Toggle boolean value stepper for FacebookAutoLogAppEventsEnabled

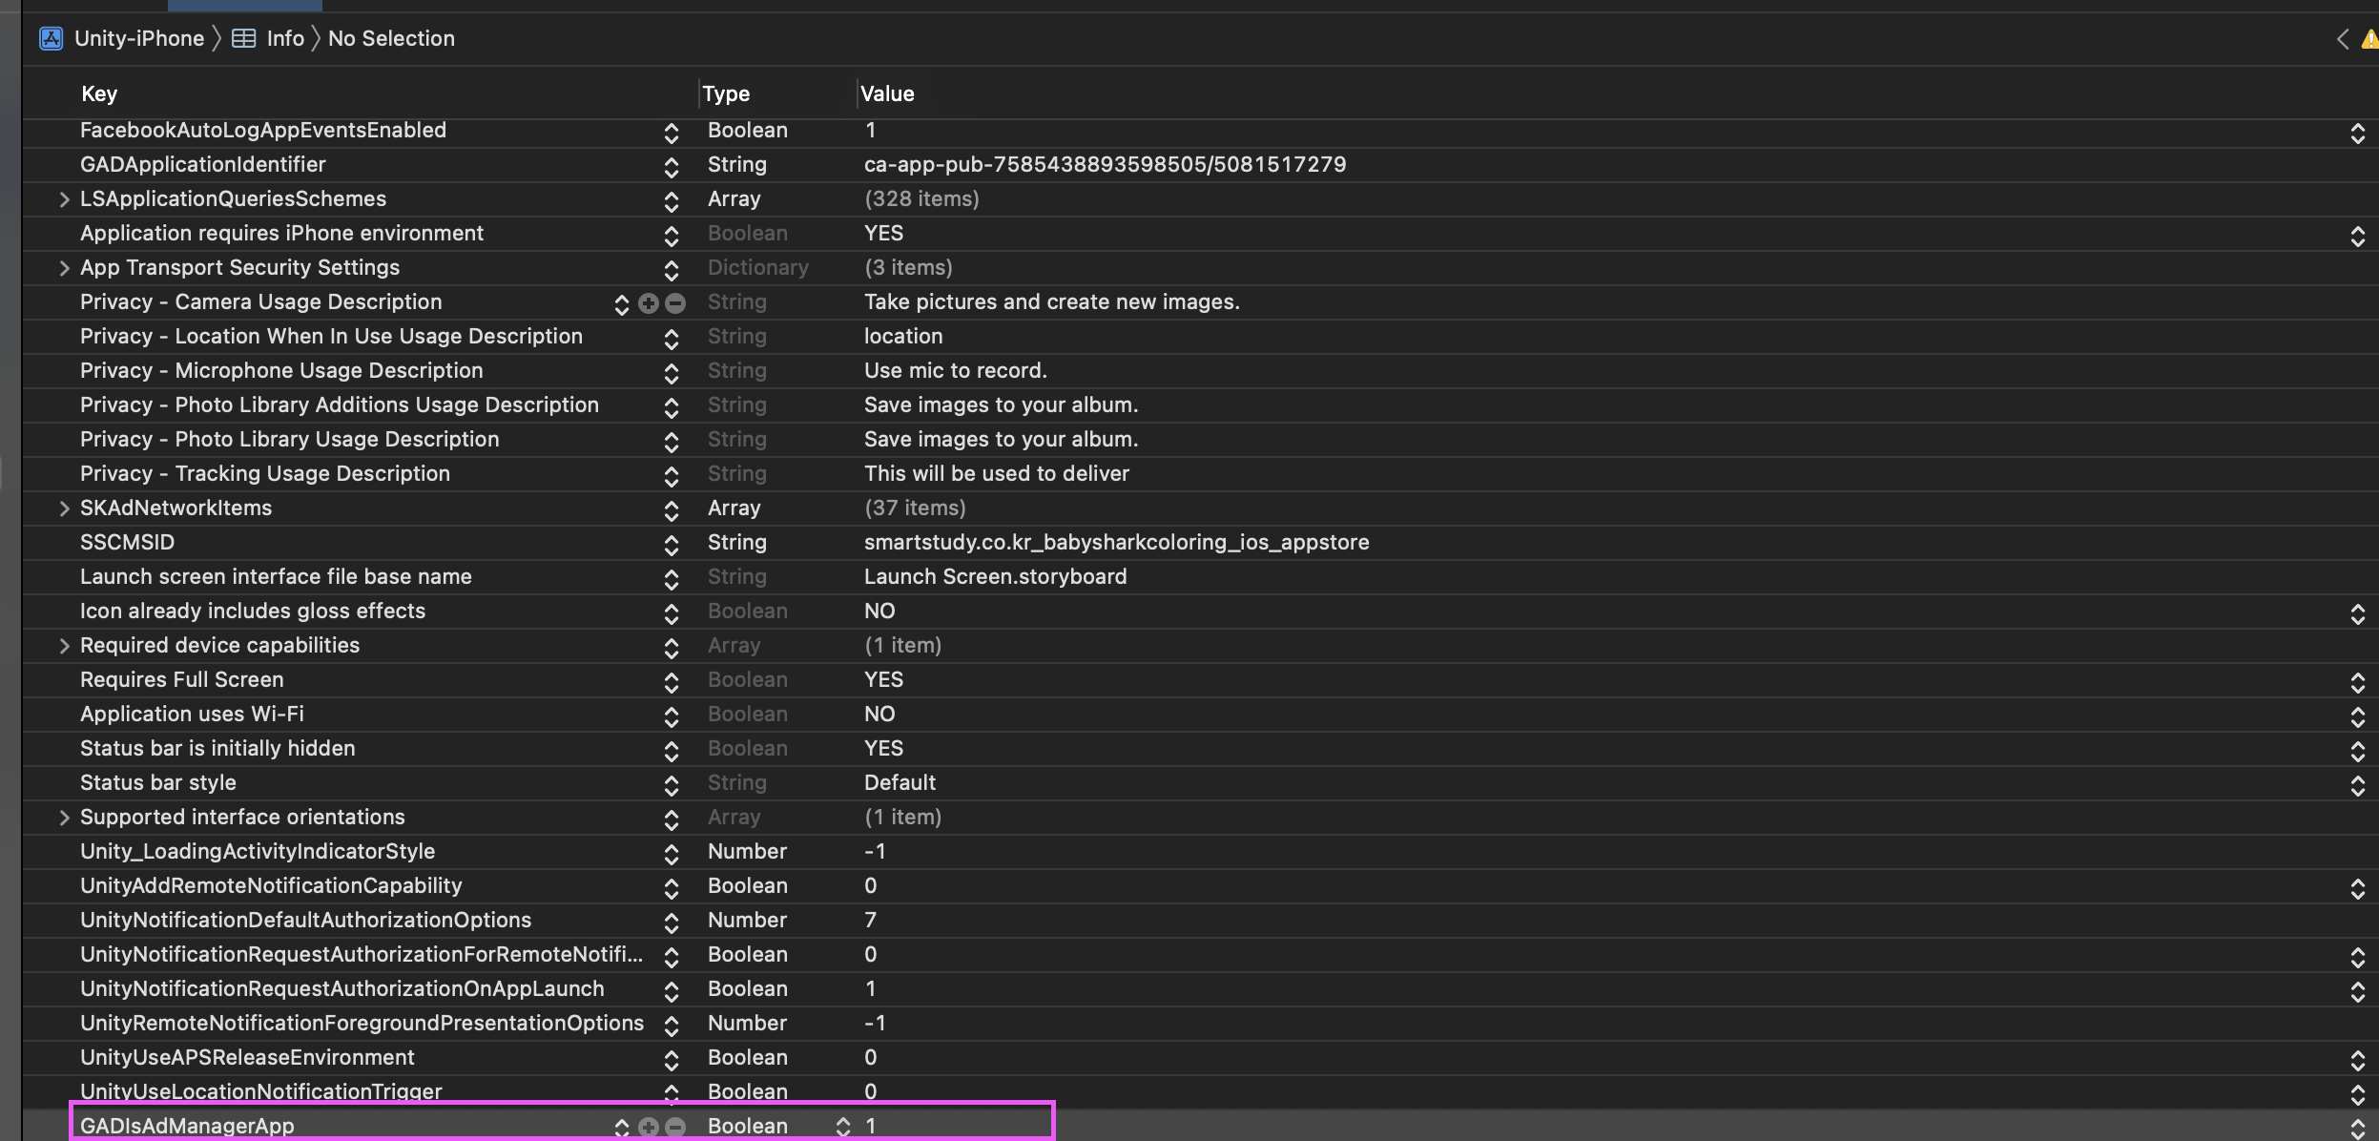[x=2357, y=133]
